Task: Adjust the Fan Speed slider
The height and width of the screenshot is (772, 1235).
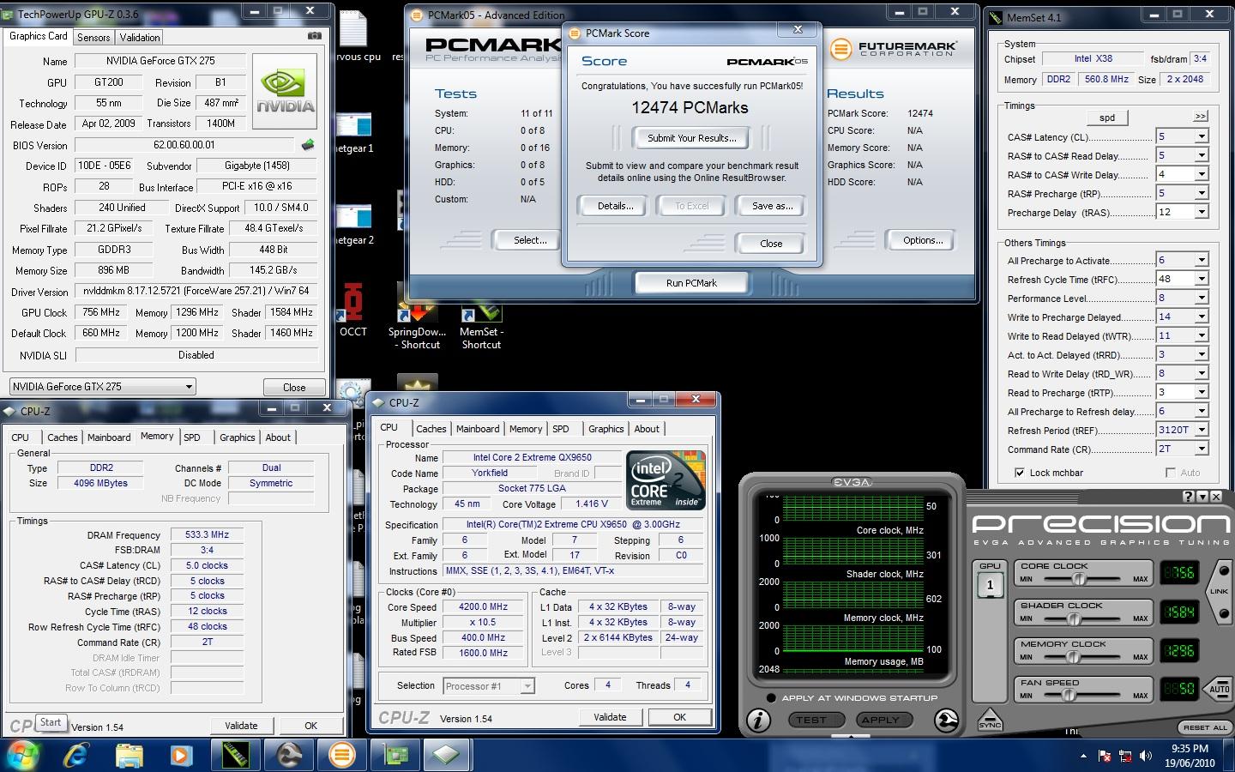Action: click(x=1069, y=696)
